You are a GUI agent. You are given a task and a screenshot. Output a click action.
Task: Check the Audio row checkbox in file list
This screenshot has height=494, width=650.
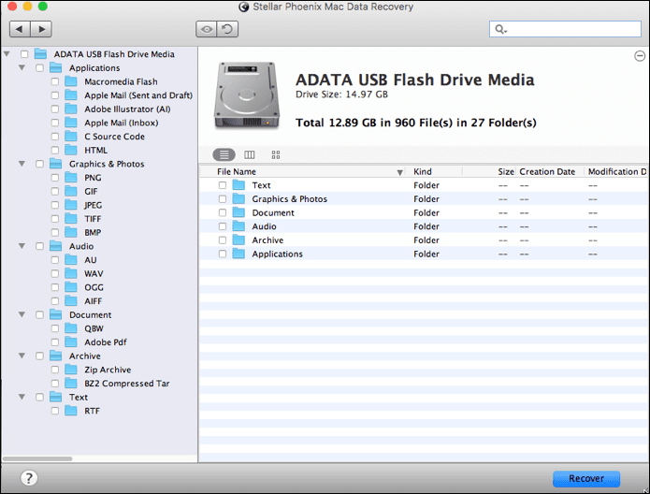point(223,226)
